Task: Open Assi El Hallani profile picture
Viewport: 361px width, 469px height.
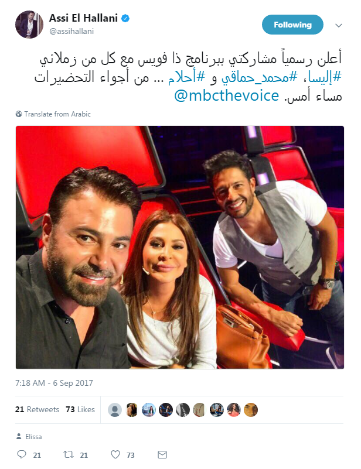Action: 29,25
